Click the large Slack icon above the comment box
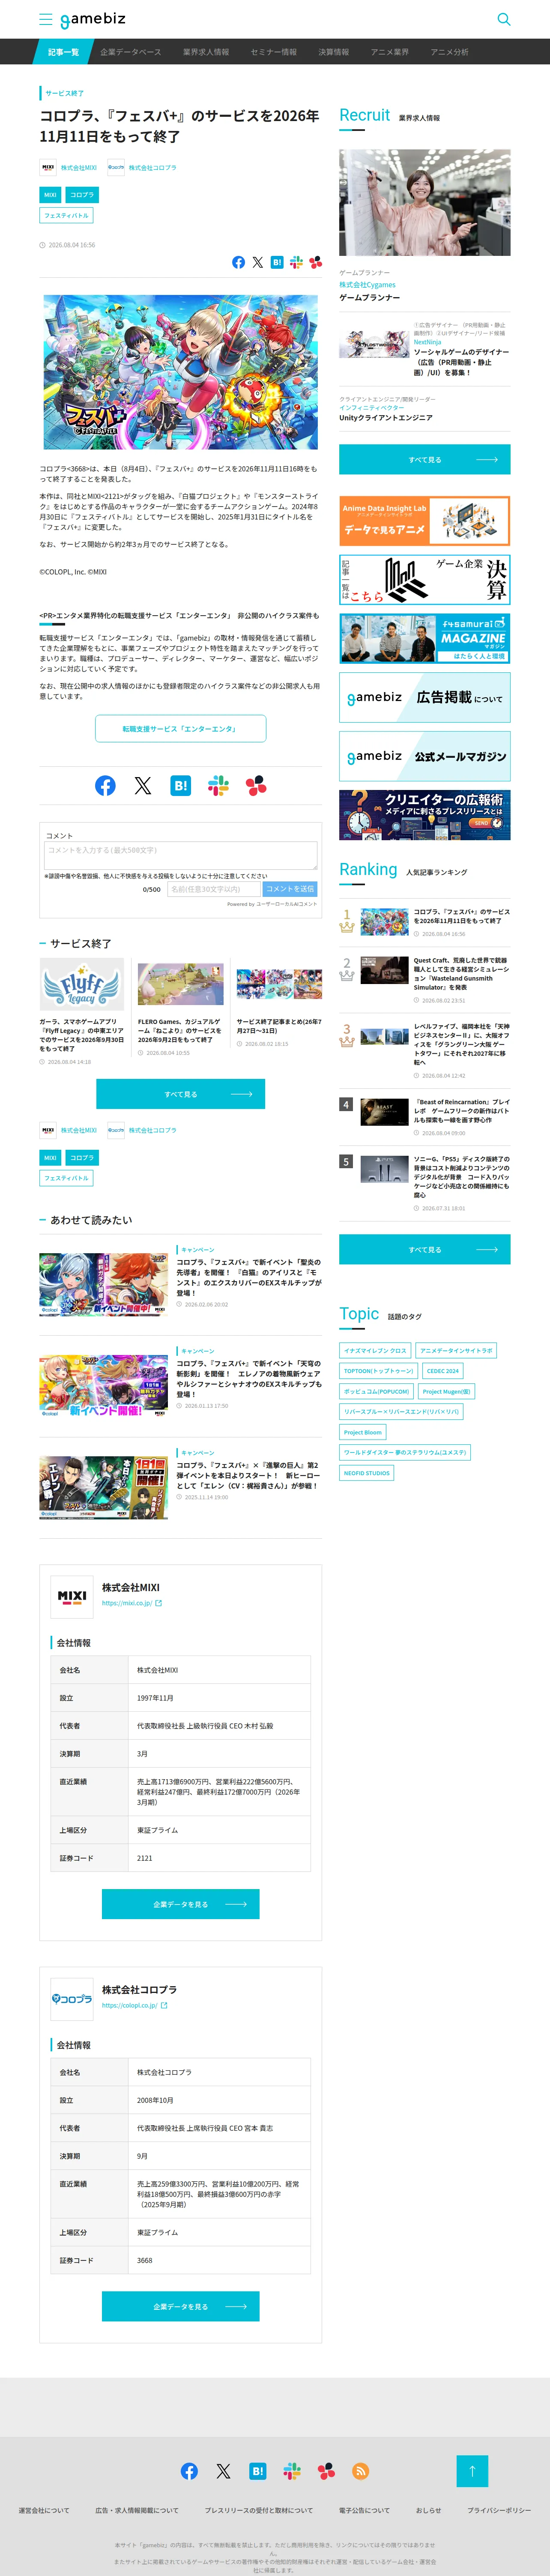Image resolution: width=550 pixels, height=2576 pixels. (218, 786)
